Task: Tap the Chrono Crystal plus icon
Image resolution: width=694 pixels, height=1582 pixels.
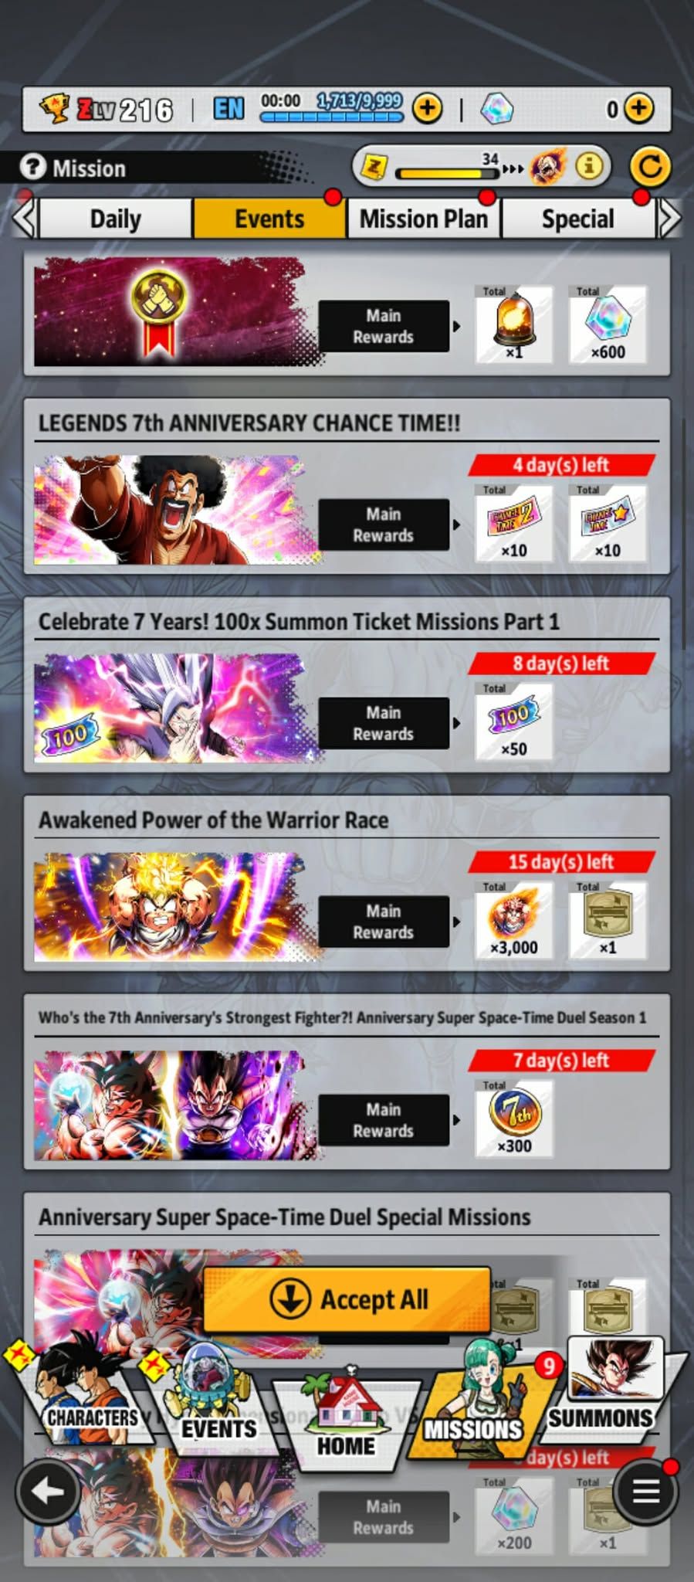Action: tap(638, 109)
